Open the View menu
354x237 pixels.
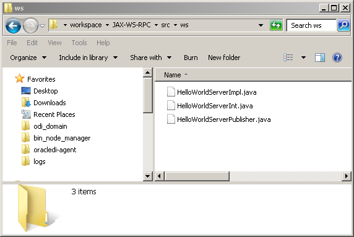(x=54, y=43)
